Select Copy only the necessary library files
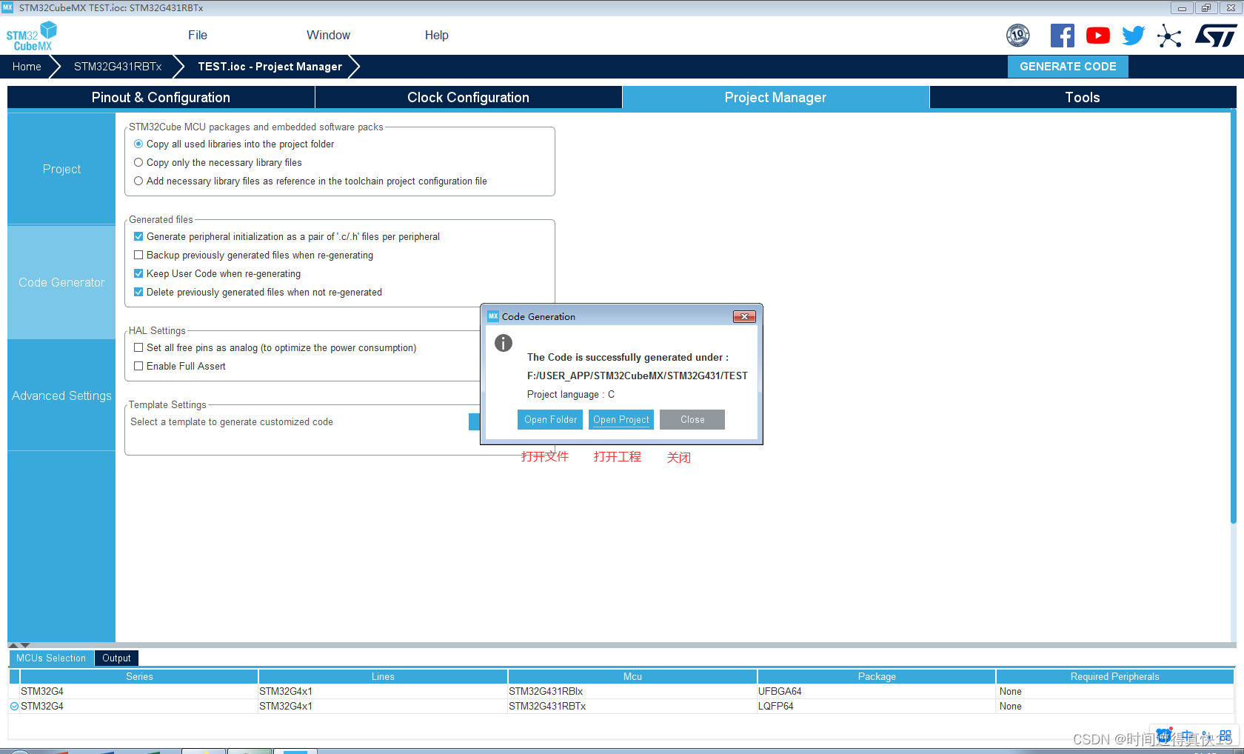Image resolution: width=1244 pixels, height=754 pixels. (138, 163)
